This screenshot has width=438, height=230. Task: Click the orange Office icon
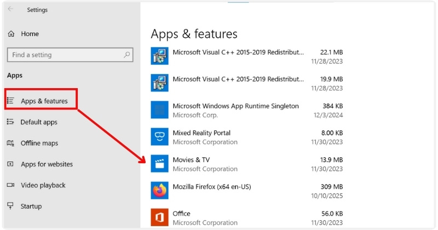pyautogui.click(x=159, y=217)
